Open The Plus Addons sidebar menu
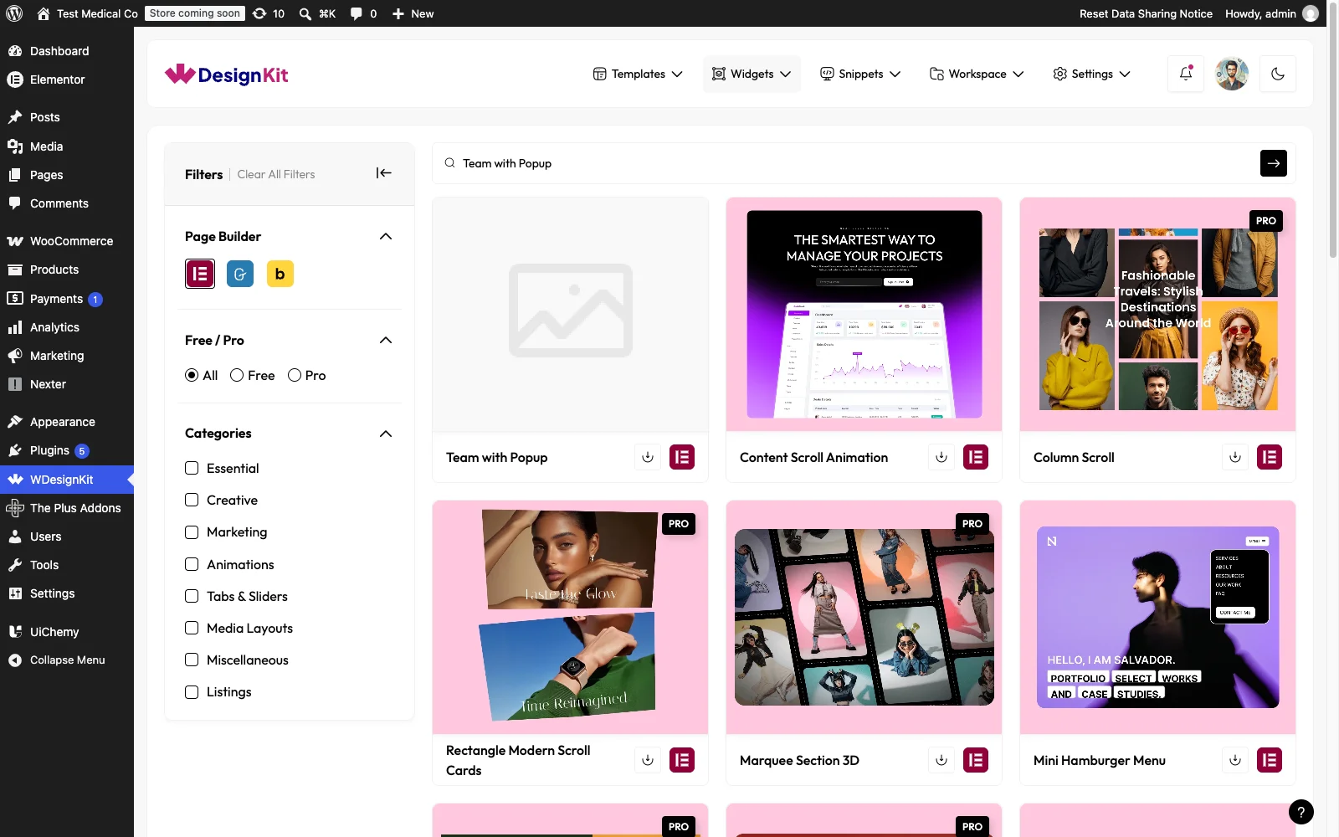The image size is (1339, 837). coord(67,508)
